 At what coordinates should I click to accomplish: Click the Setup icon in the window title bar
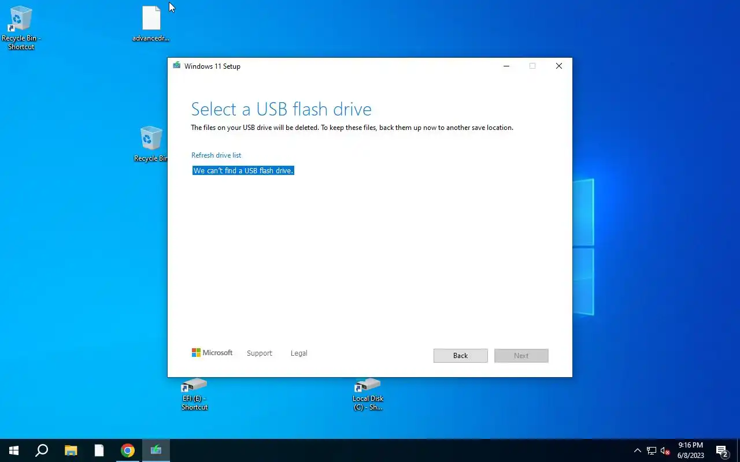tap(176, 66)
